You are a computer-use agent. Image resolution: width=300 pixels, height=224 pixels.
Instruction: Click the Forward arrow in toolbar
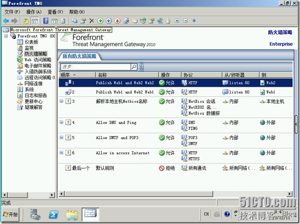tap(14, 21)
